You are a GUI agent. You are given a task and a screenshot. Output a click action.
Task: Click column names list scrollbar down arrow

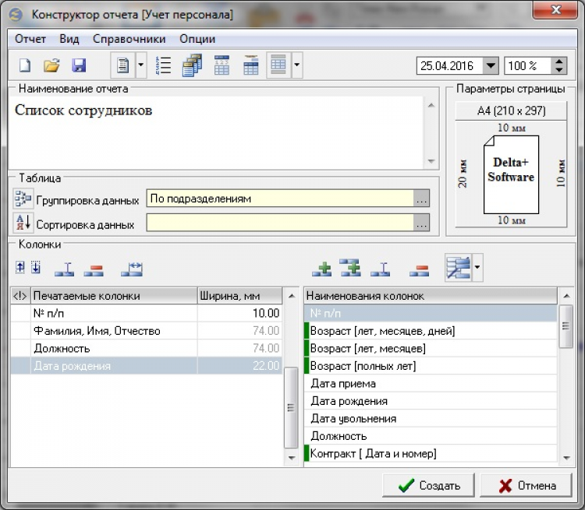tap(566, 458)
